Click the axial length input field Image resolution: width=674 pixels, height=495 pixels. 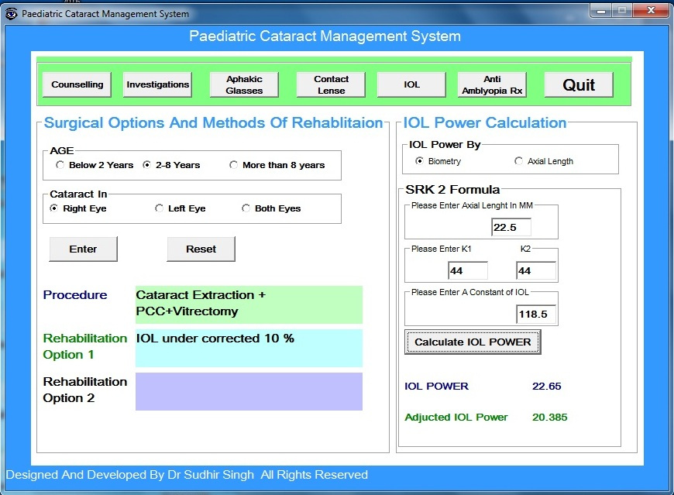click(x=511, y=227)
